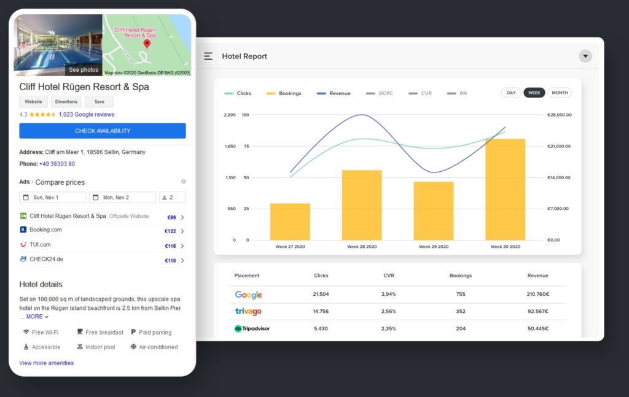Open the guest count selector

point(173,198)
